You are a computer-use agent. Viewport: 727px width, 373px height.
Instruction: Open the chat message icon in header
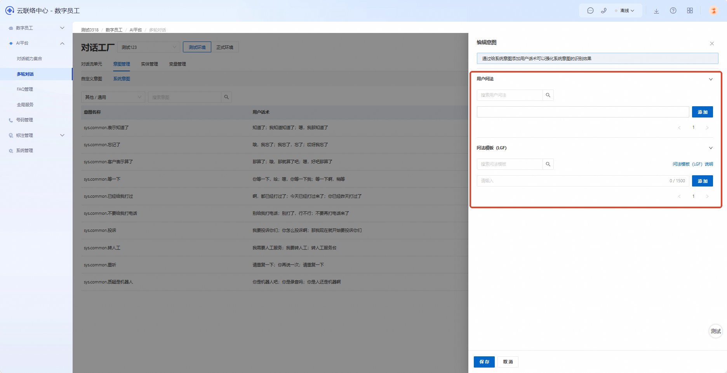click(590, 11)
